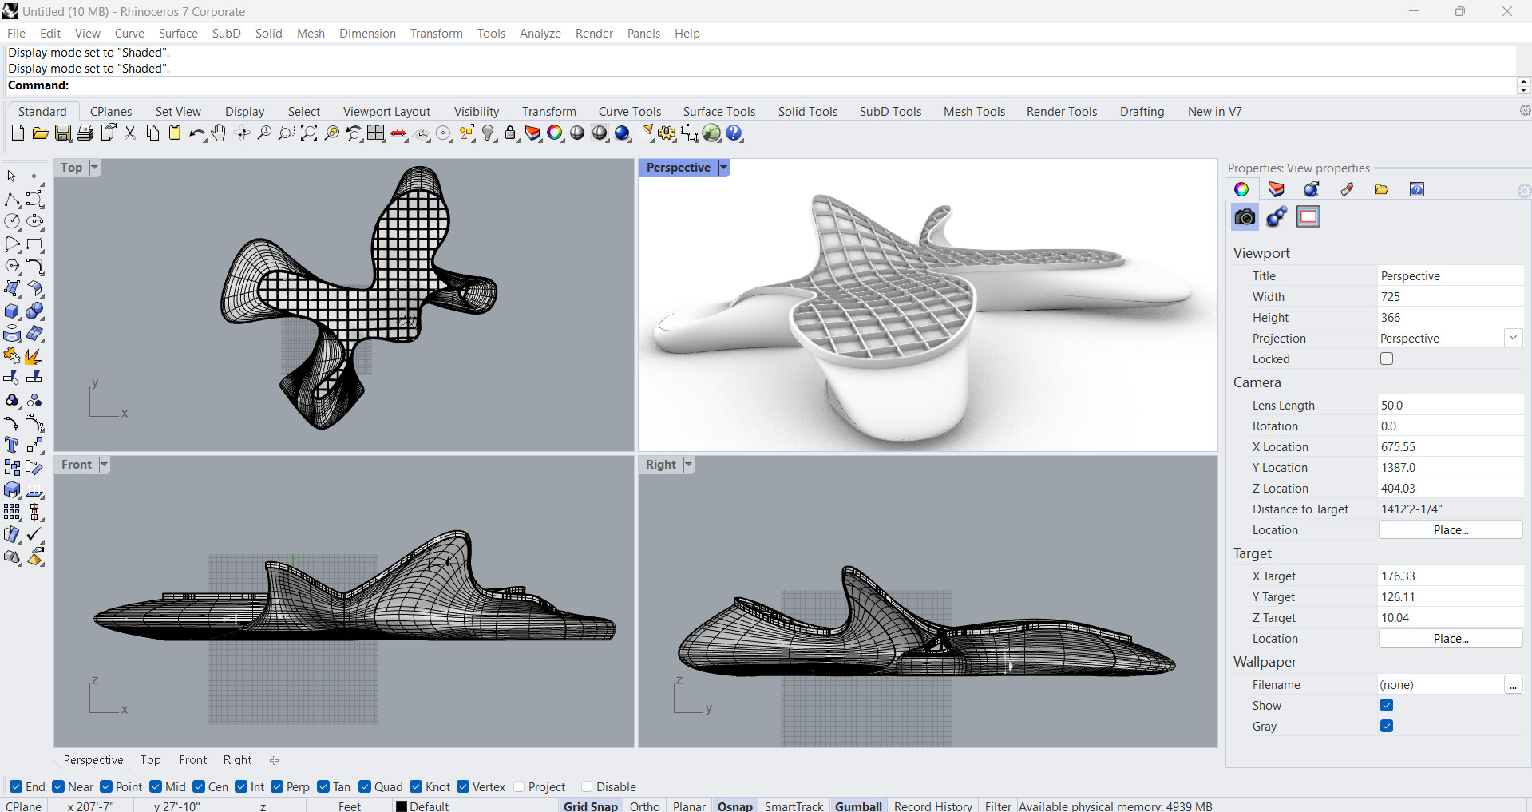Select the Polyline tool in sidebar

tap(13, 200)
